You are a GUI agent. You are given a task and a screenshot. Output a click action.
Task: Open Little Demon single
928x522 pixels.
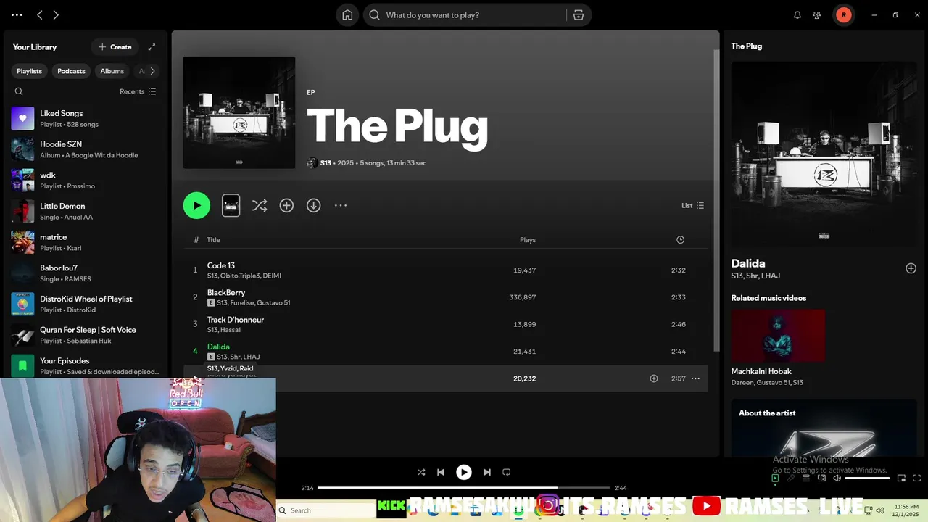point(86,211)
